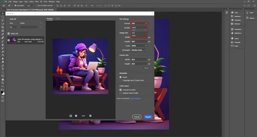Toggle Convert to sRGB checkbox

coord(120,90)
